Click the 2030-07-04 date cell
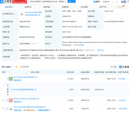This screenshot has width=129, height=114. pyautogui.click(x=99, y=90)
